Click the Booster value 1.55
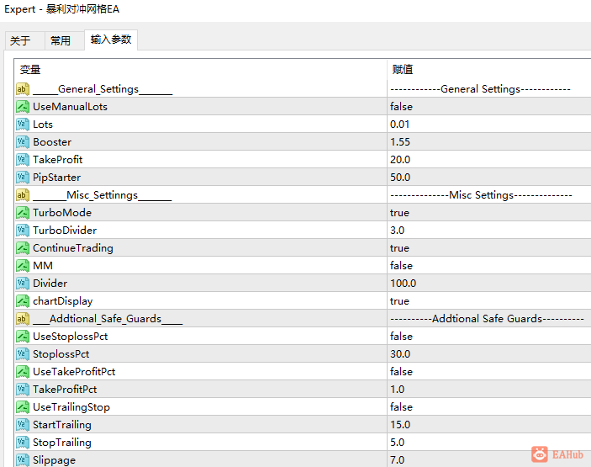Screen dimensions: 591x467 [400, 142]
